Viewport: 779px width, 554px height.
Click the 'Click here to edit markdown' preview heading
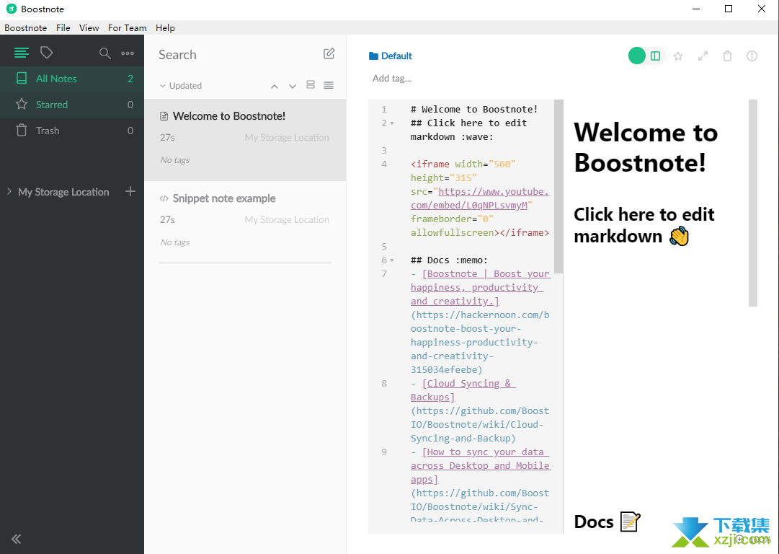[x=644, y=225]
